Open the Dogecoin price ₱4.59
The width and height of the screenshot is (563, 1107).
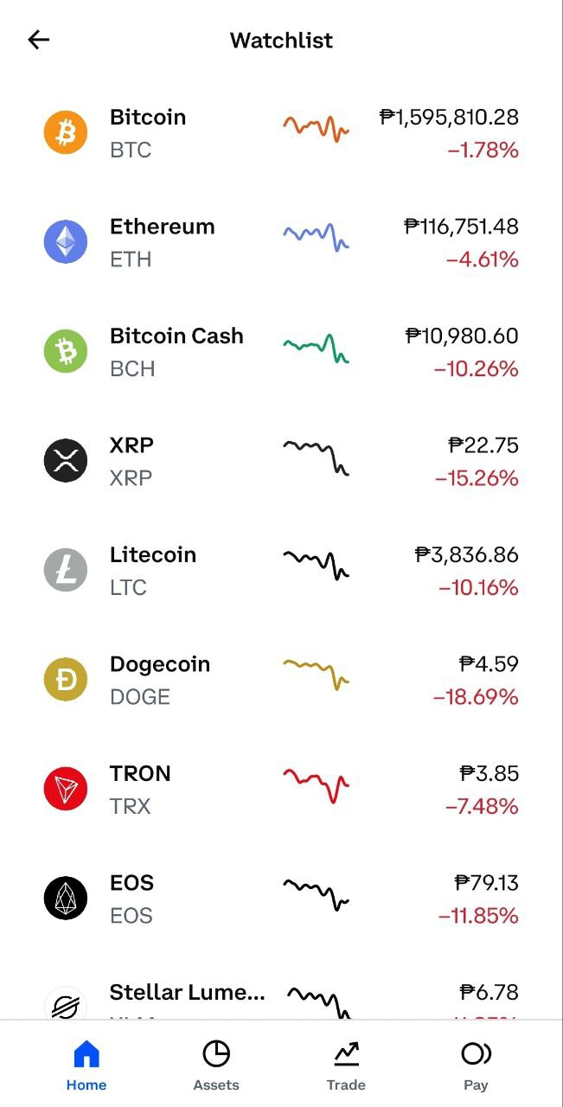click(489, 664)
